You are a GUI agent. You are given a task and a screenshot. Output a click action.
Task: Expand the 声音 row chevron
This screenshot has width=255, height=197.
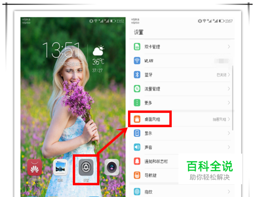coord(229,147)
